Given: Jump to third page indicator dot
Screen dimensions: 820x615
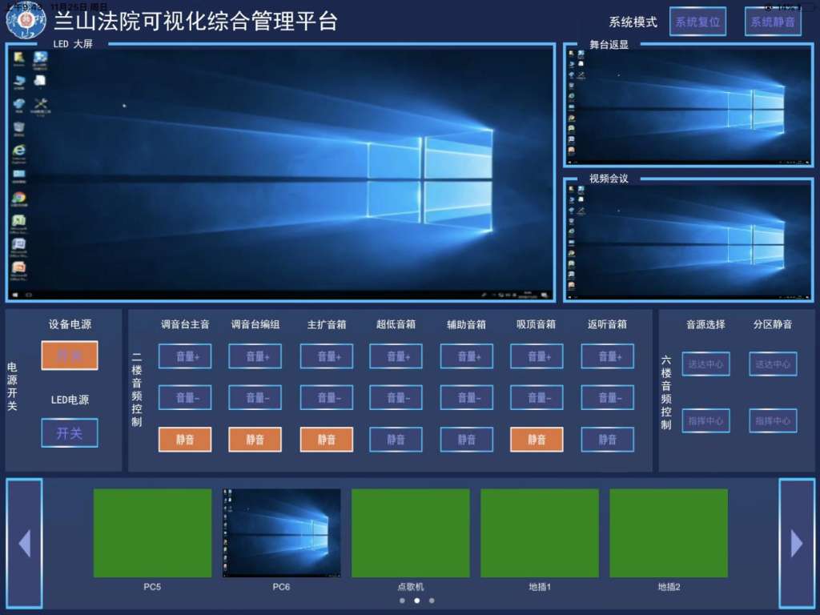Looking at the screenshot, I should coord(432,601).
